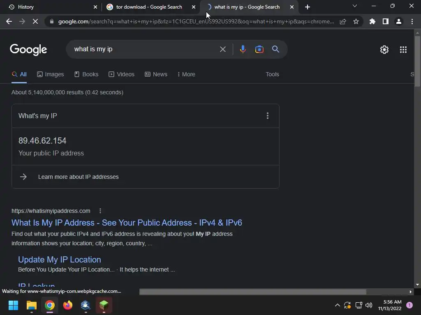This screenshot has width=421, height=315.
Task: Open Google quick settings gear
Action: (x=384, y=50)
